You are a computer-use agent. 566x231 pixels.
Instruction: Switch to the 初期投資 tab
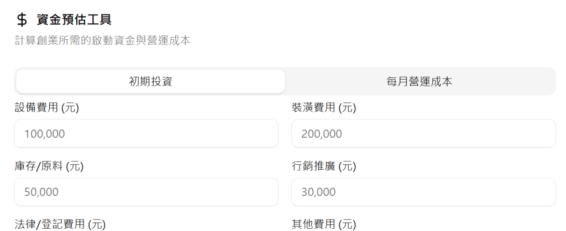[150, 81]
